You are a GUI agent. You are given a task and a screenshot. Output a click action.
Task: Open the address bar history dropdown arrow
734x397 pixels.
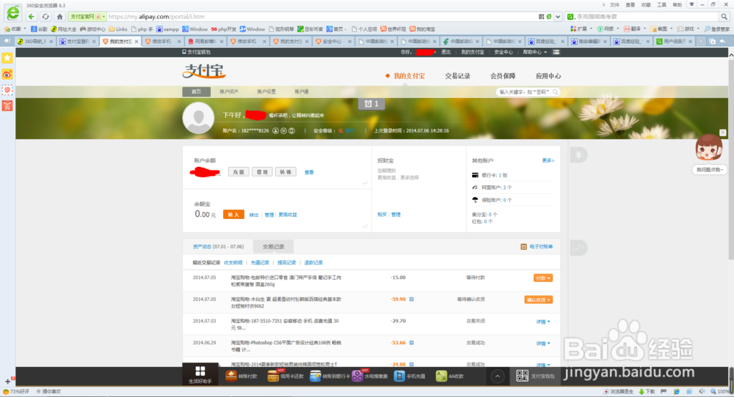[558, 17]
